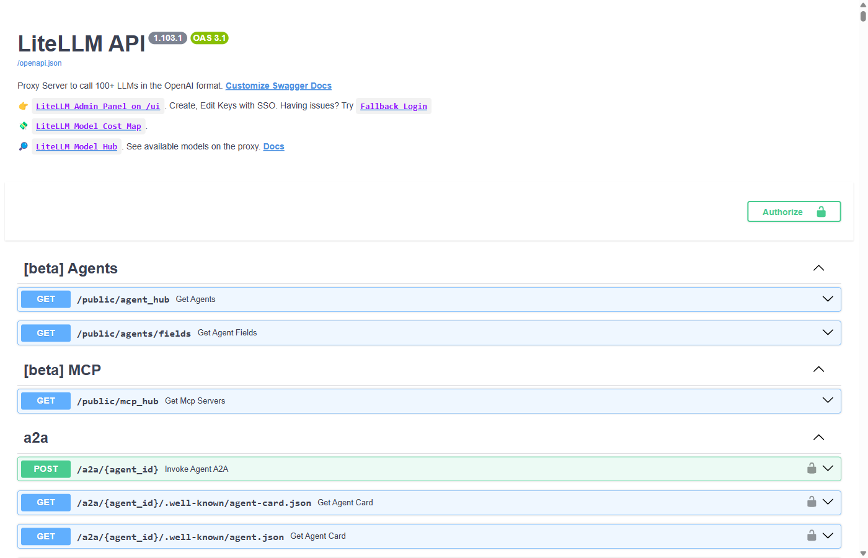Click the POST badge for /a2a/{agent_id}

(46, 469)
